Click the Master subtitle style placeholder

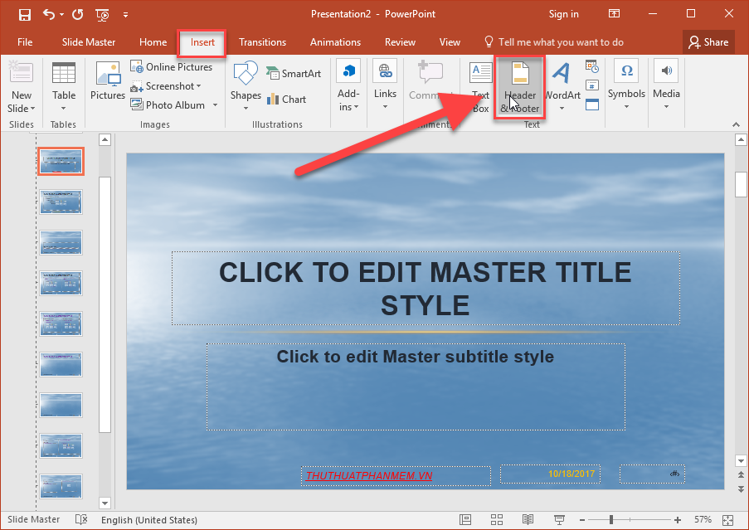[416, 387]
